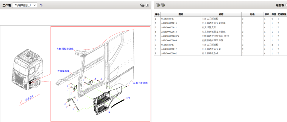Click the first printer icon above the parts table
The width and height of the screenshot is (287, 122).
[158, 5]
